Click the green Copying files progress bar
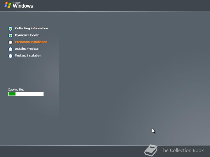The height and width of the screenshot is (157, 210). 26,94
